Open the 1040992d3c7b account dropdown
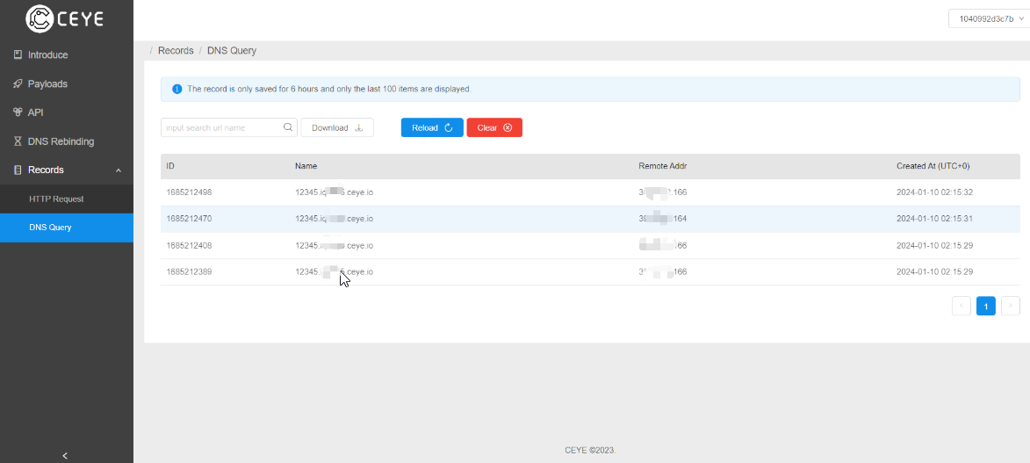The height and width of the screenshot is (463, 1030). (x=989, y=18)
